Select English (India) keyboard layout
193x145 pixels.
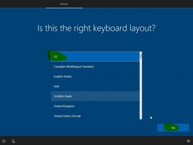pyautogui.click(x=95, y=76)
